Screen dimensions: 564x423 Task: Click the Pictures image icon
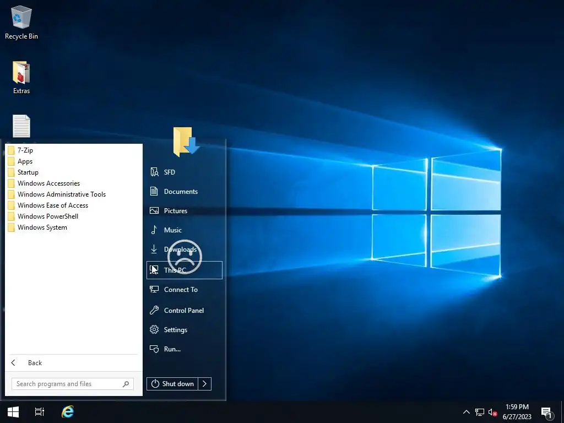pyautogui.click(x=154, y=211)
